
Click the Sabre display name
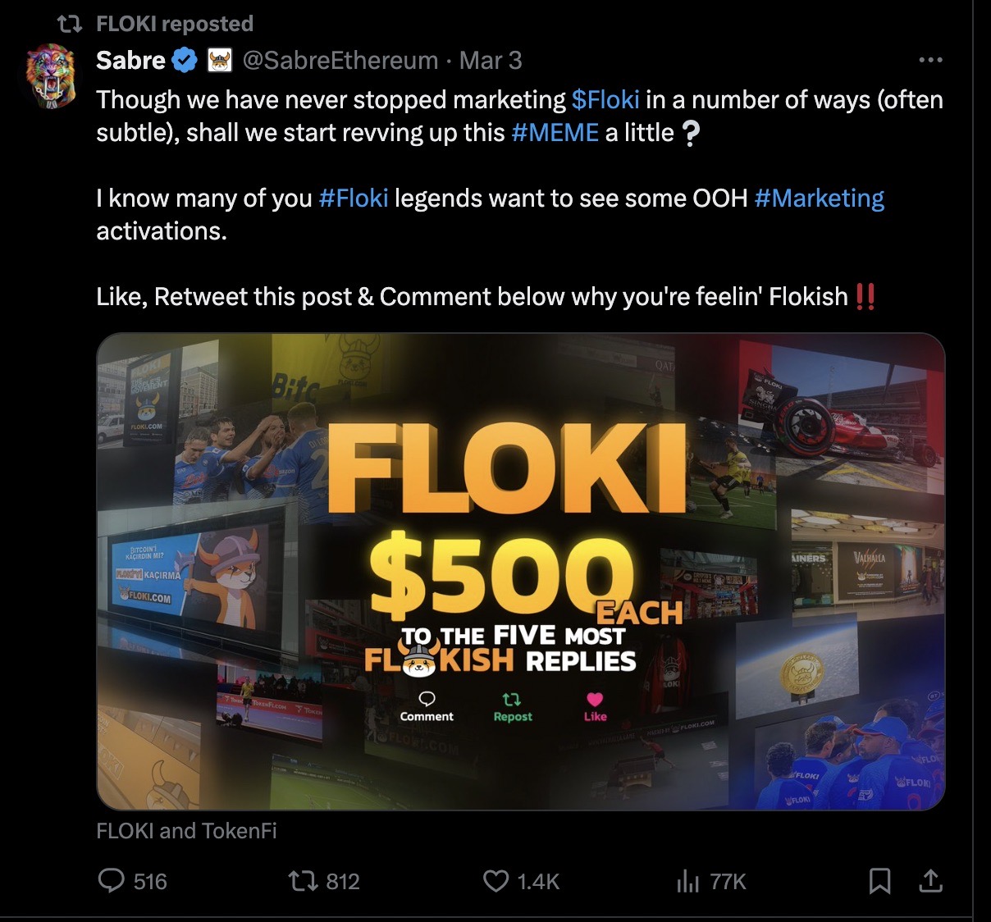click(130, 60)
